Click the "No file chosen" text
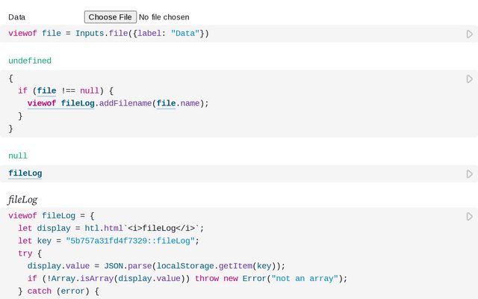This screenshot has width=478, height=299. tap(164, 16)
